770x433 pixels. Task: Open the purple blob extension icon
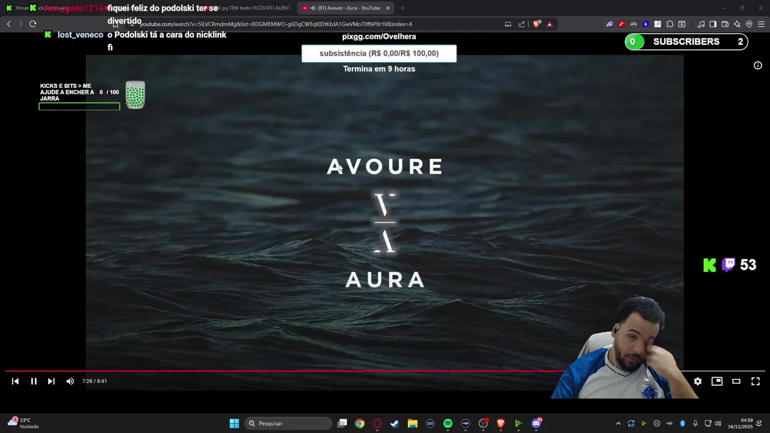(x=609, y=24)
